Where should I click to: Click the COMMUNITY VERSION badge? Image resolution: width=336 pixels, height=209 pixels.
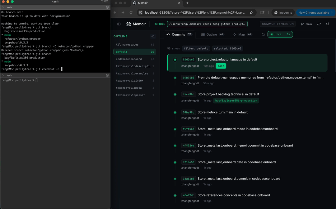coord(278,24)
